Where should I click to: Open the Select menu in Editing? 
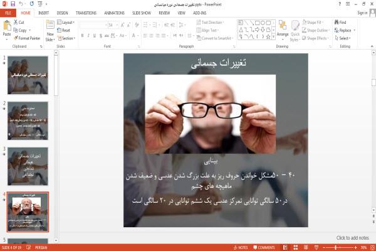pyautogui.click(x=343, y=38)
